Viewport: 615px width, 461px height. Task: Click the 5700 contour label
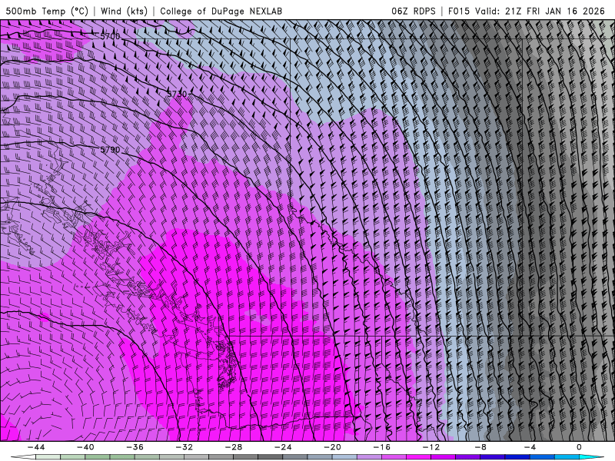pos(110,36)
